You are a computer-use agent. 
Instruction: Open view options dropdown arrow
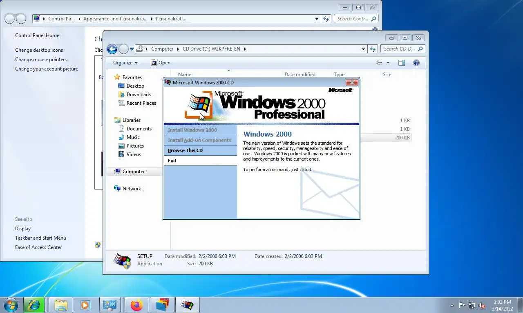[x=388, y=63]
